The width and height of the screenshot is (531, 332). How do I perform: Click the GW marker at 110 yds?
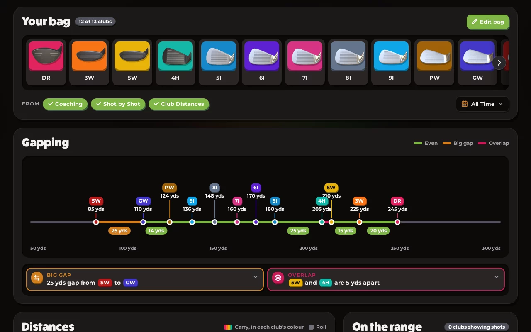click(x=143, y=222)
